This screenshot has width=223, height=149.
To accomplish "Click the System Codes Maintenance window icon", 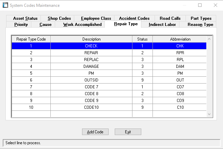I will [x=5, y=5].
